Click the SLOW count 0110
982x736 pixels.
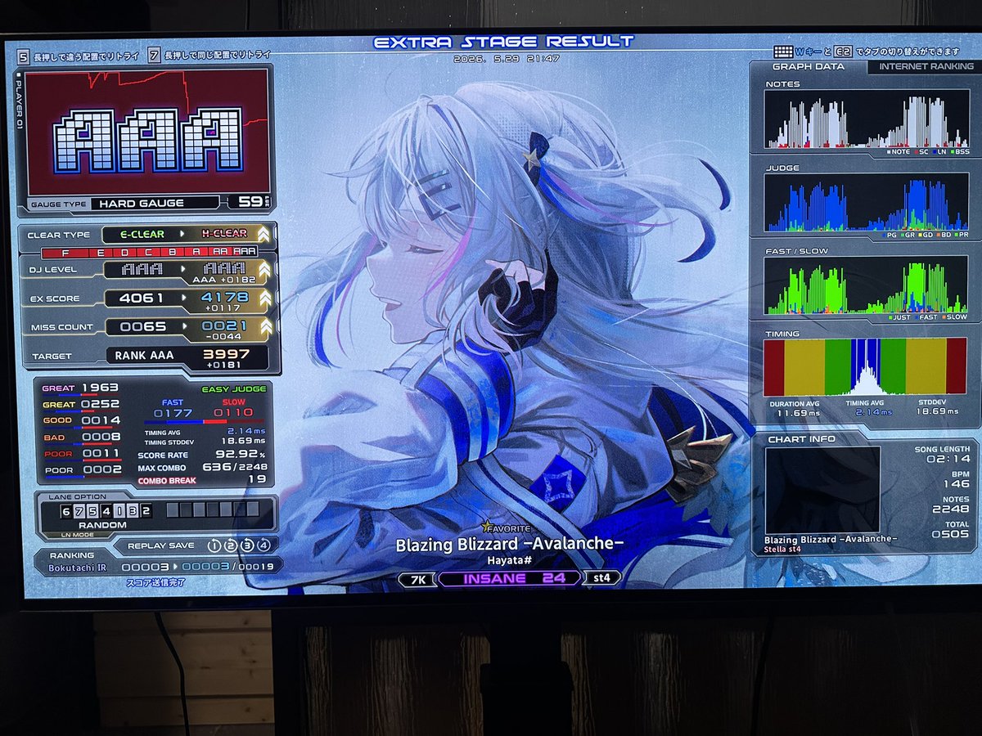click(235, 412)
